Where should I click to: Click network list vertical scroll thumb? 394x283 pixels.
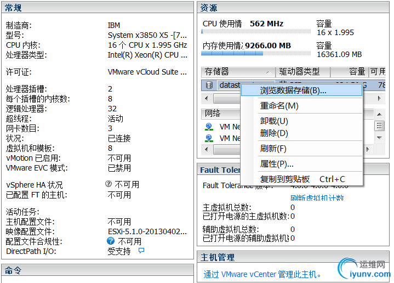click(x=379, y=126)
